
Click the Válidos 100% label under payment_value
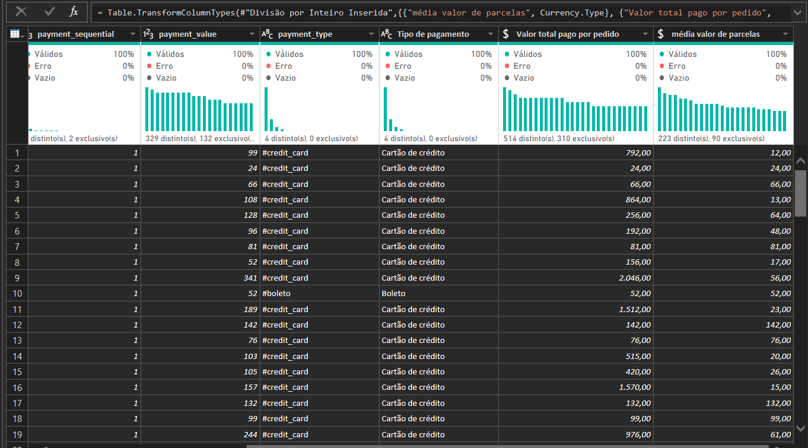[x=200, y=54]
